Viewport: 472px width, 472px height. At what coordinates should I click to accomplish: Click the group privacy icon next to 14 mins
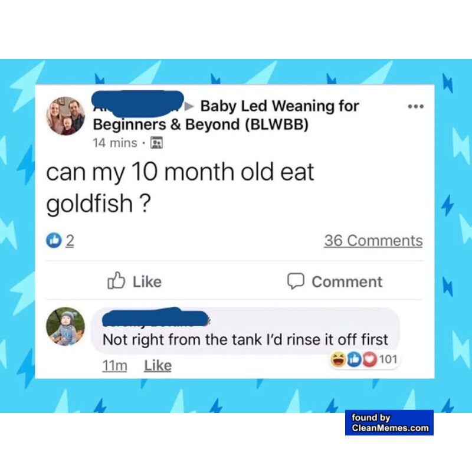[x=156, y=142]
